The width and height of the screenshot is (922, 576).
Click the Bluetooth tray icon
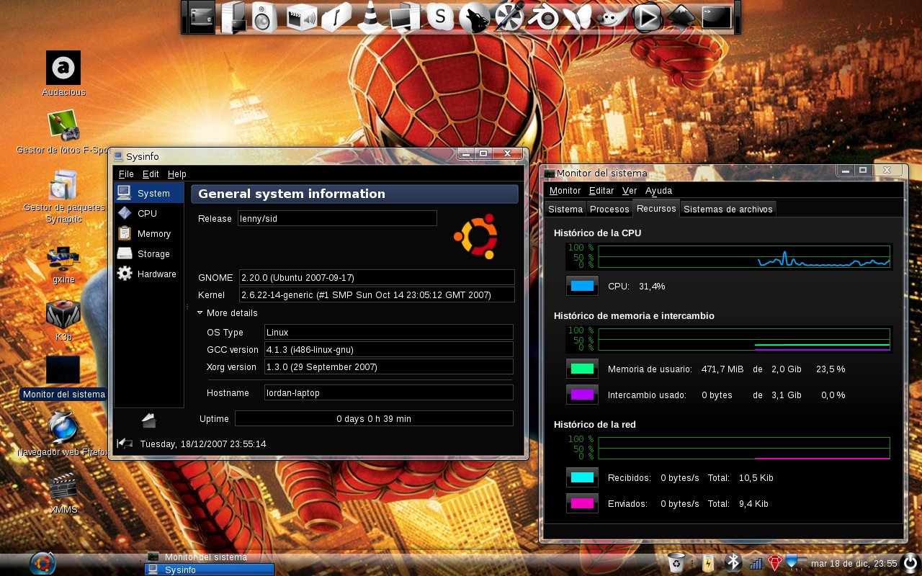733,563
